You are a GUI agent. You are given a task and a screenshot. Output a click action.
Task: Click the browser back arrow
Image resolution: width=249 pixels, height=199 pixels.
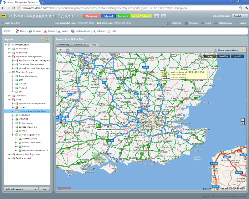click(x=3, y=8)
